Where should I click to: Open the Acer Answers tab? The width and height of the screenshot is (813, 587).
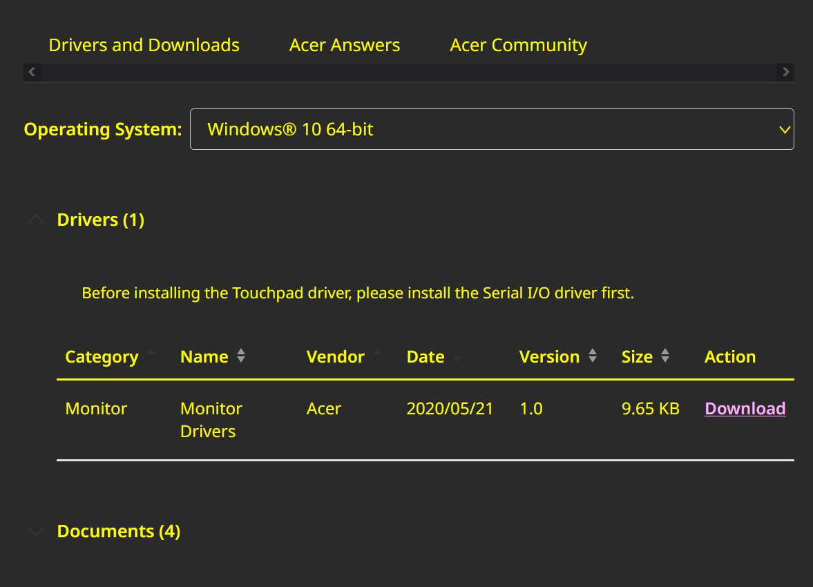344,46
